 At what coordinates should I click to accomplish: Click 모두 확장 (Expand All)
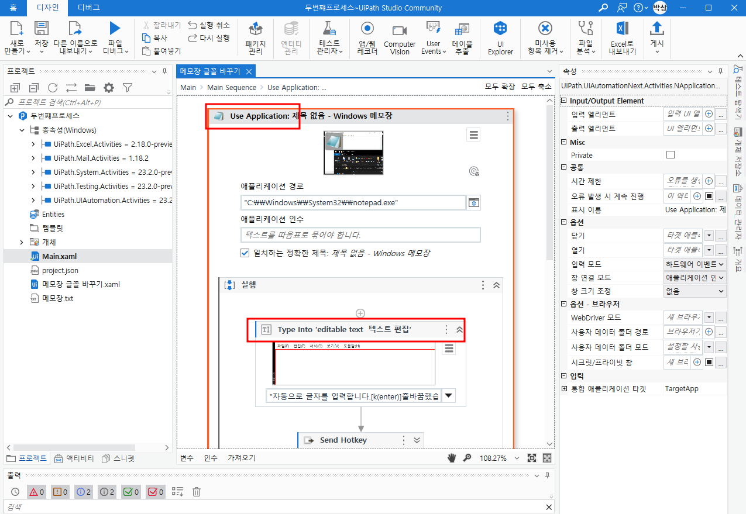point(500,87)
